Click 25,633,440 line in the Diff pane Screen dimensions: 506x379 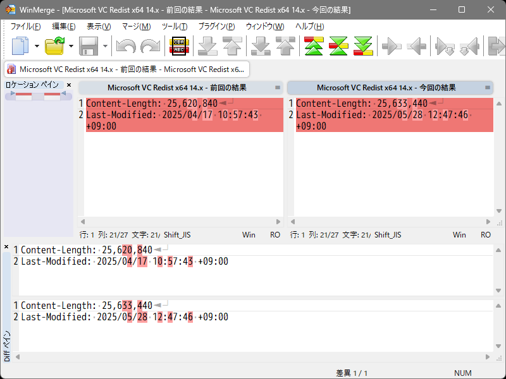pyautogui.click(x=87, y=306)
